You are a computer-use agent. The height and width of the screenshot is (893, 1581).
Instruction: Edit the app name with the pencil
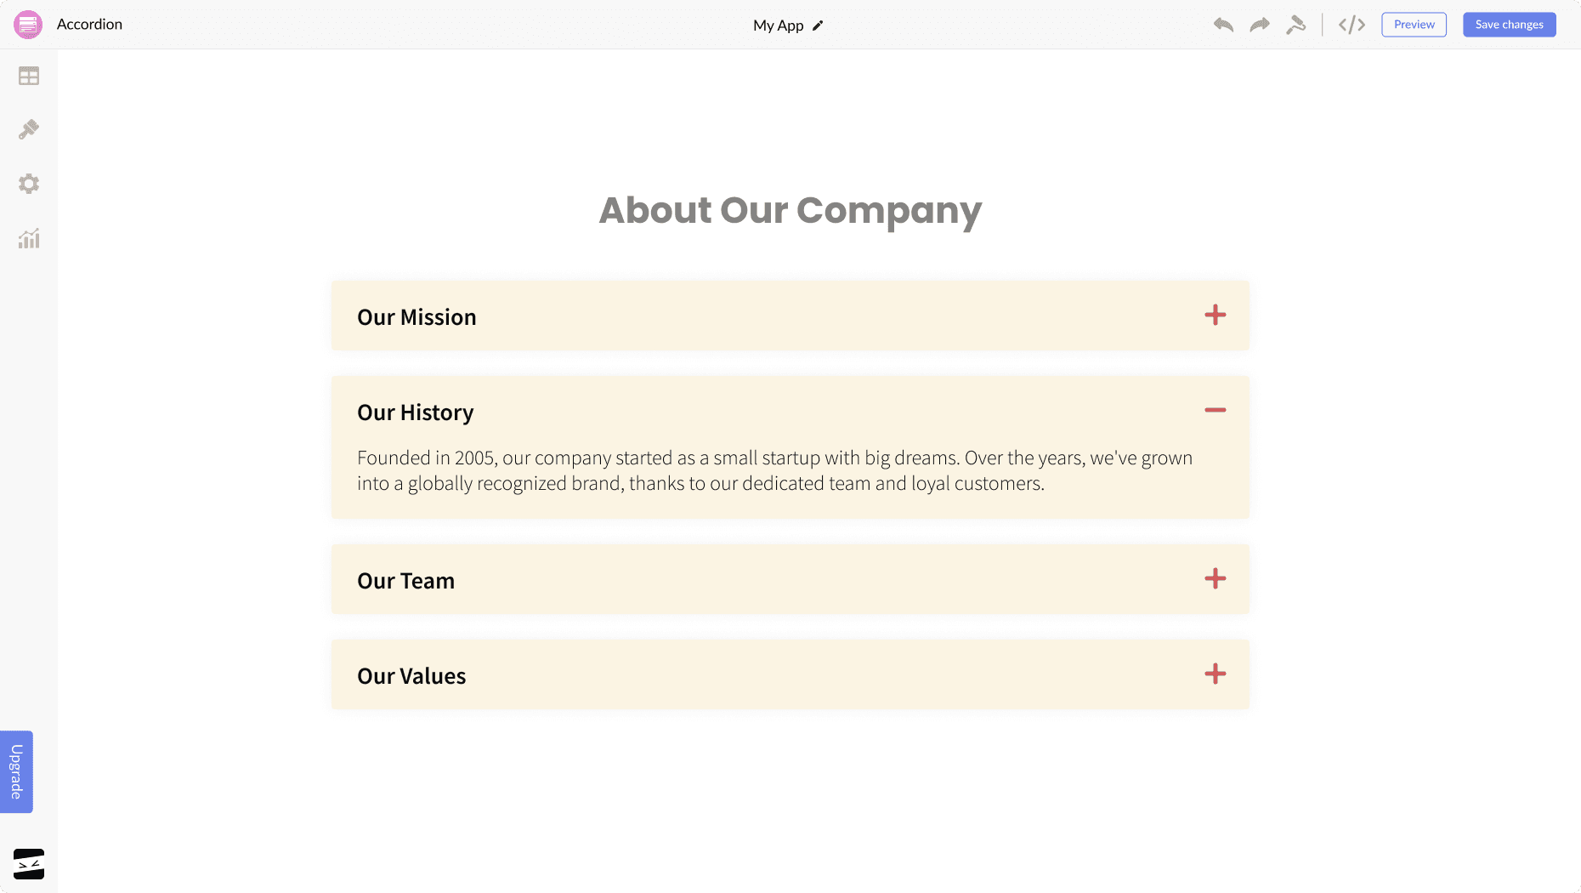pos(817,26)
